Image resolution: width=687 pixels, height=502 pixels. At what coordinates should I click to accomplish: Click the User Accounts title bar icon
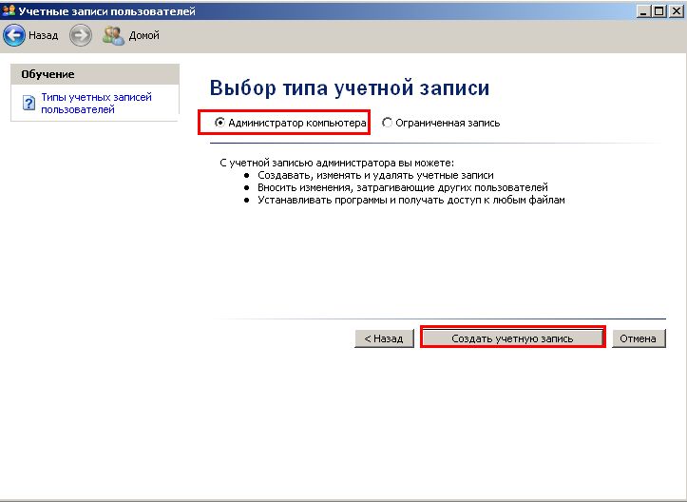point(9,10)
